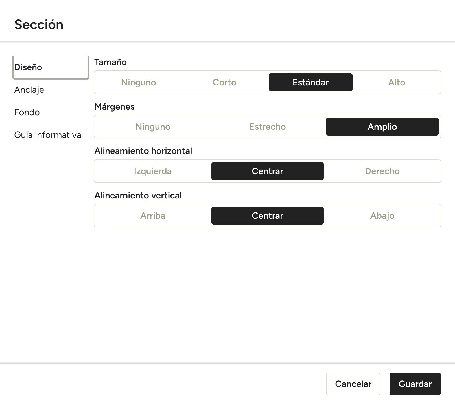Viewport: 455px width, 412px height.
Task: Align horizontally to Izquierda
Action: point(153,171)
